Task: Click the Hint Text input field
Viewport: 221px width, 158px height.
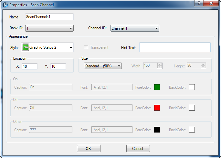Action: (175, 47)
